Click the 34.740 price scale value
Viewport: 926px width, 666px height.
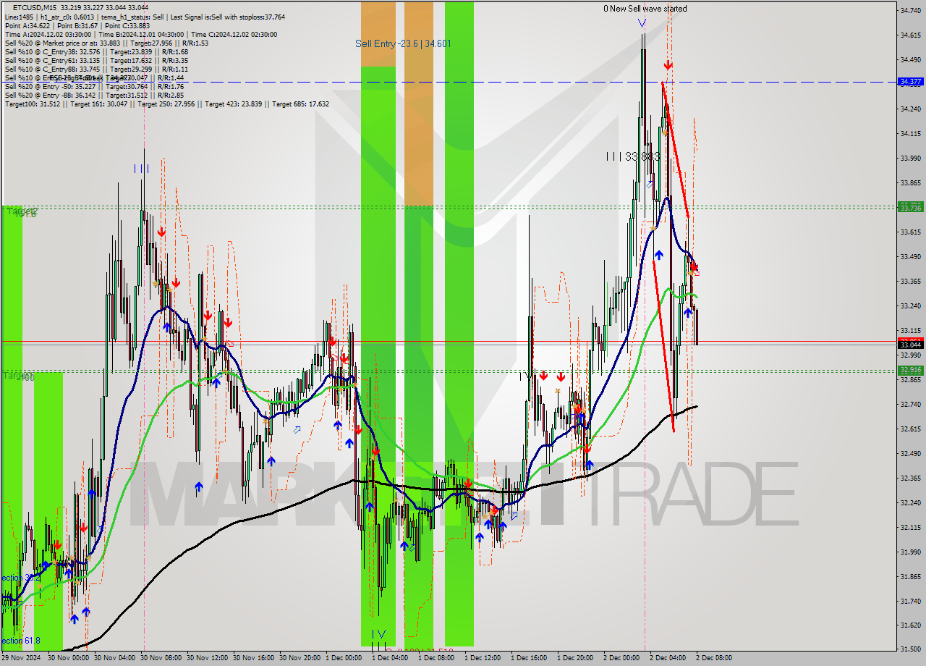tap(910, 10)
